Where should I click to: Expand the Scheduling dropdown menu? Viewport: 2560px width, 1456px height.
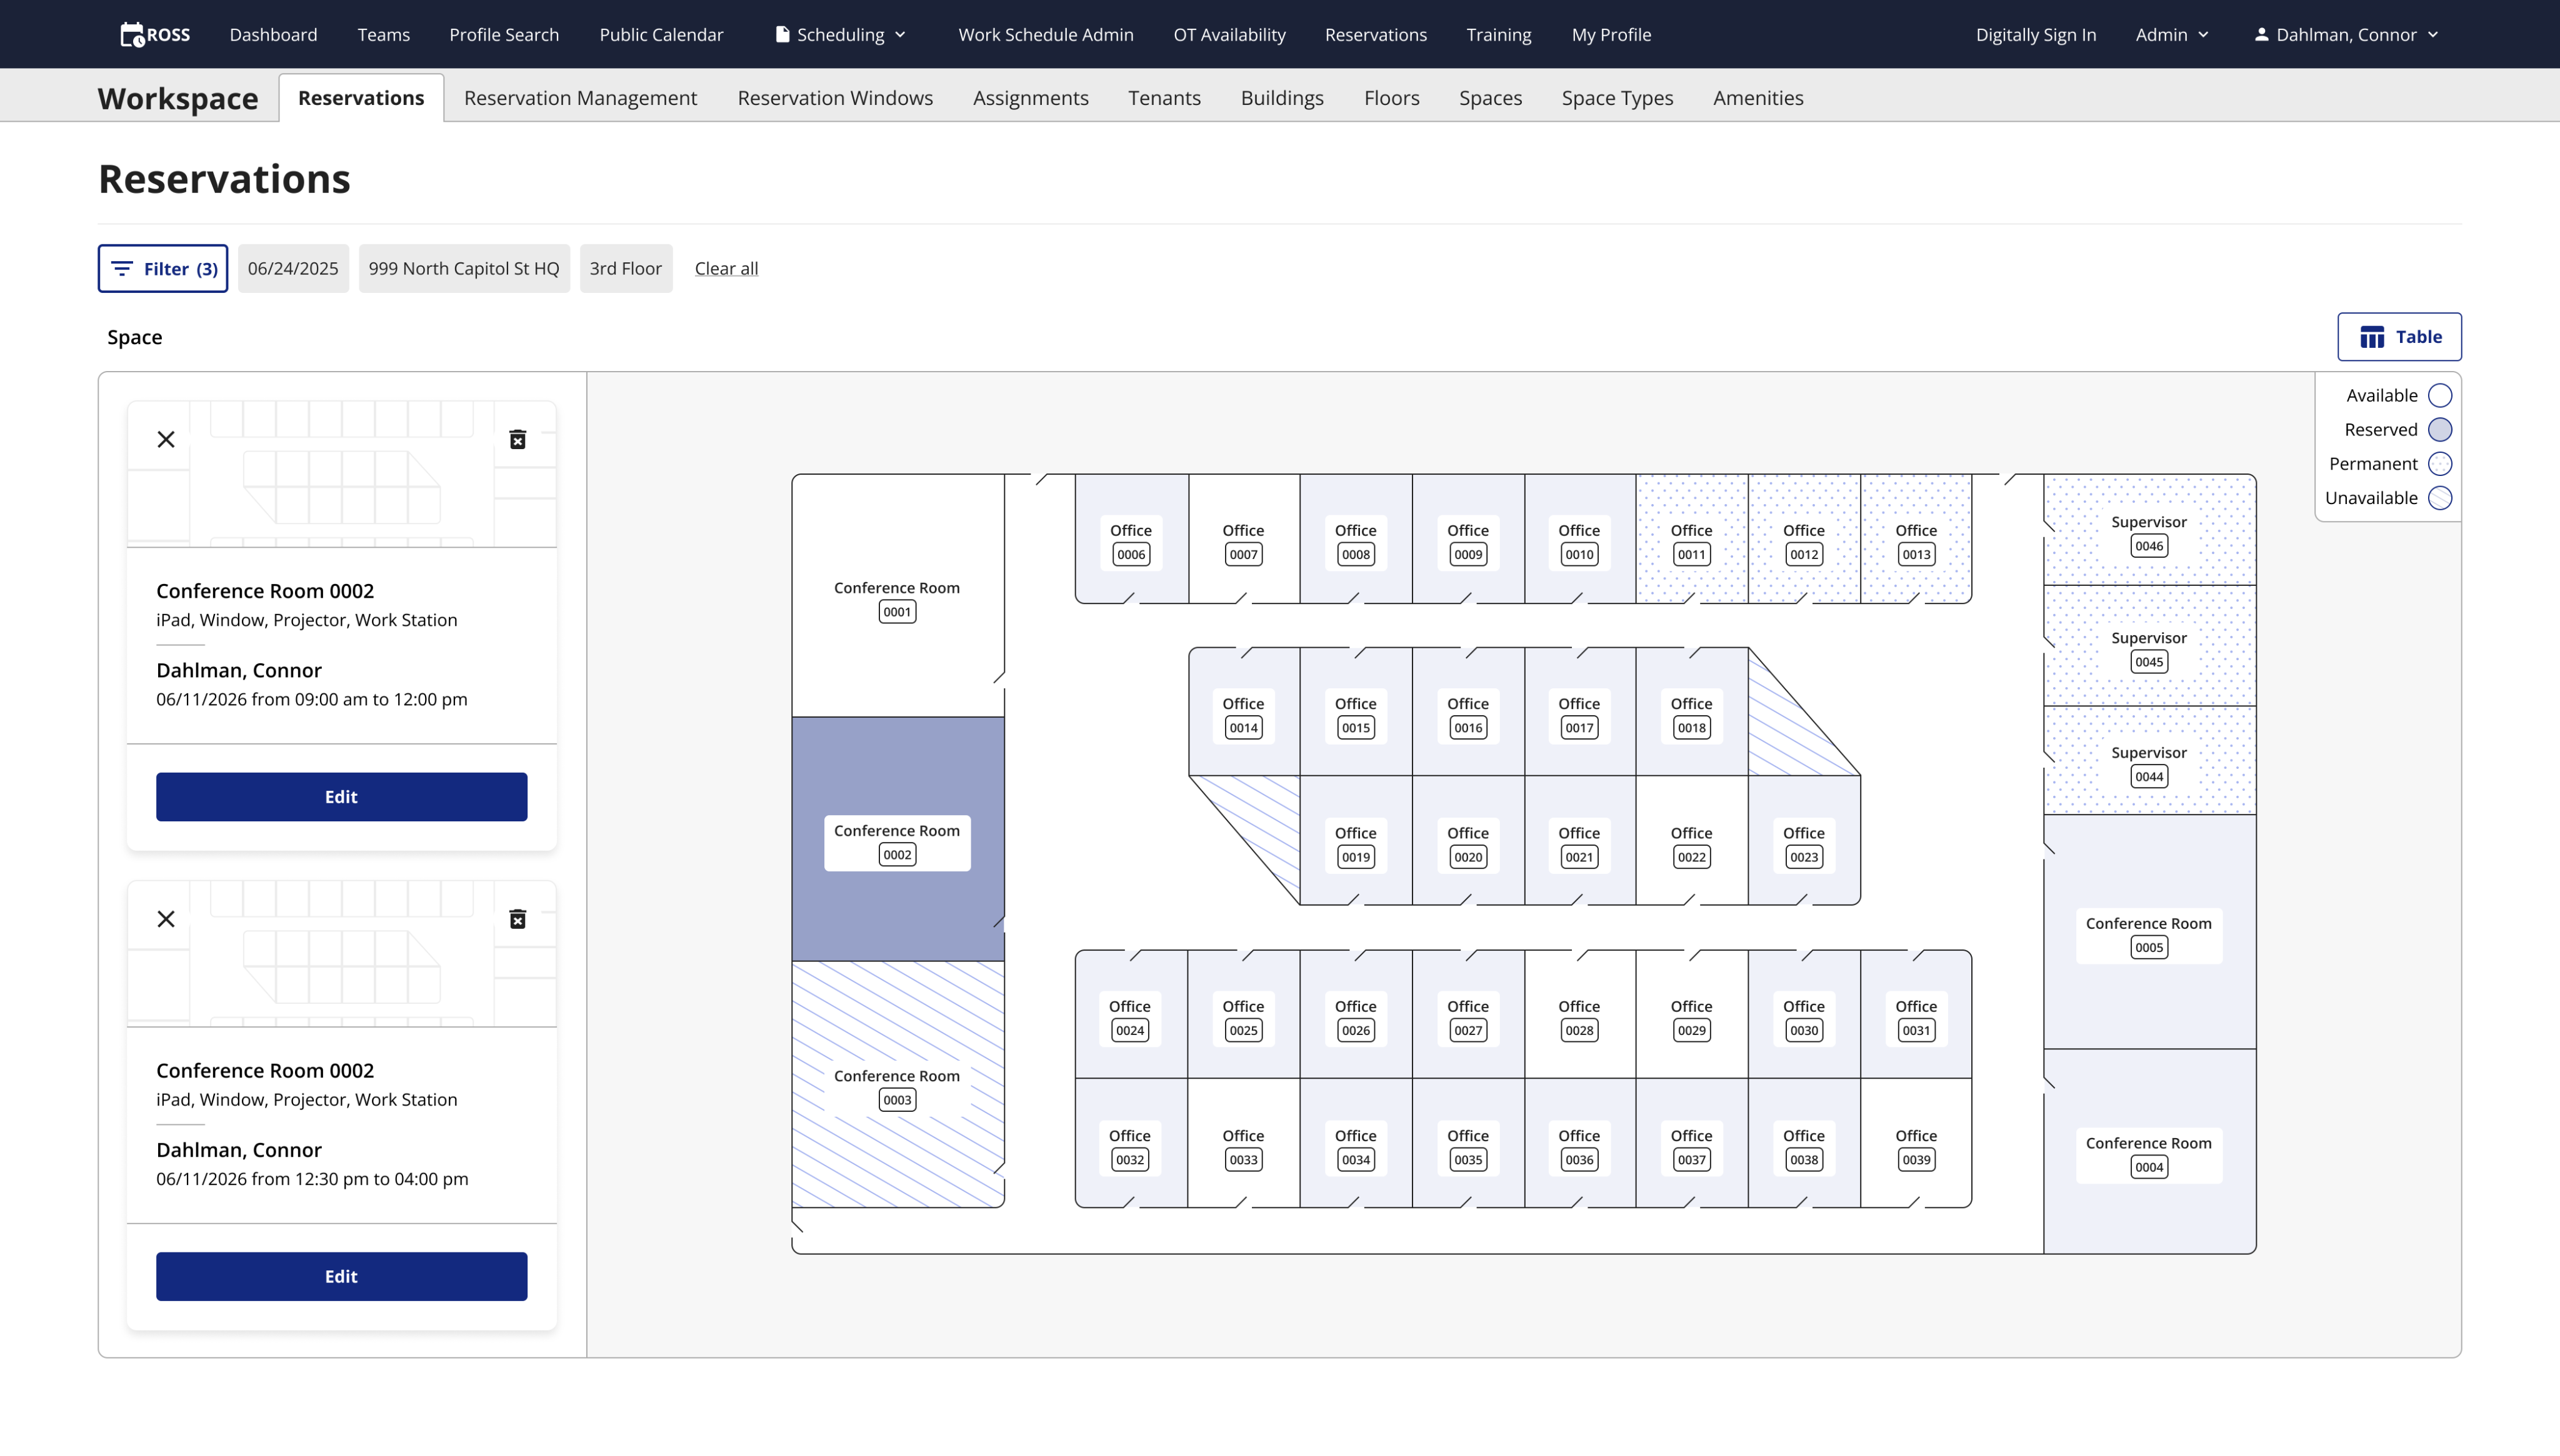(841, 35)
